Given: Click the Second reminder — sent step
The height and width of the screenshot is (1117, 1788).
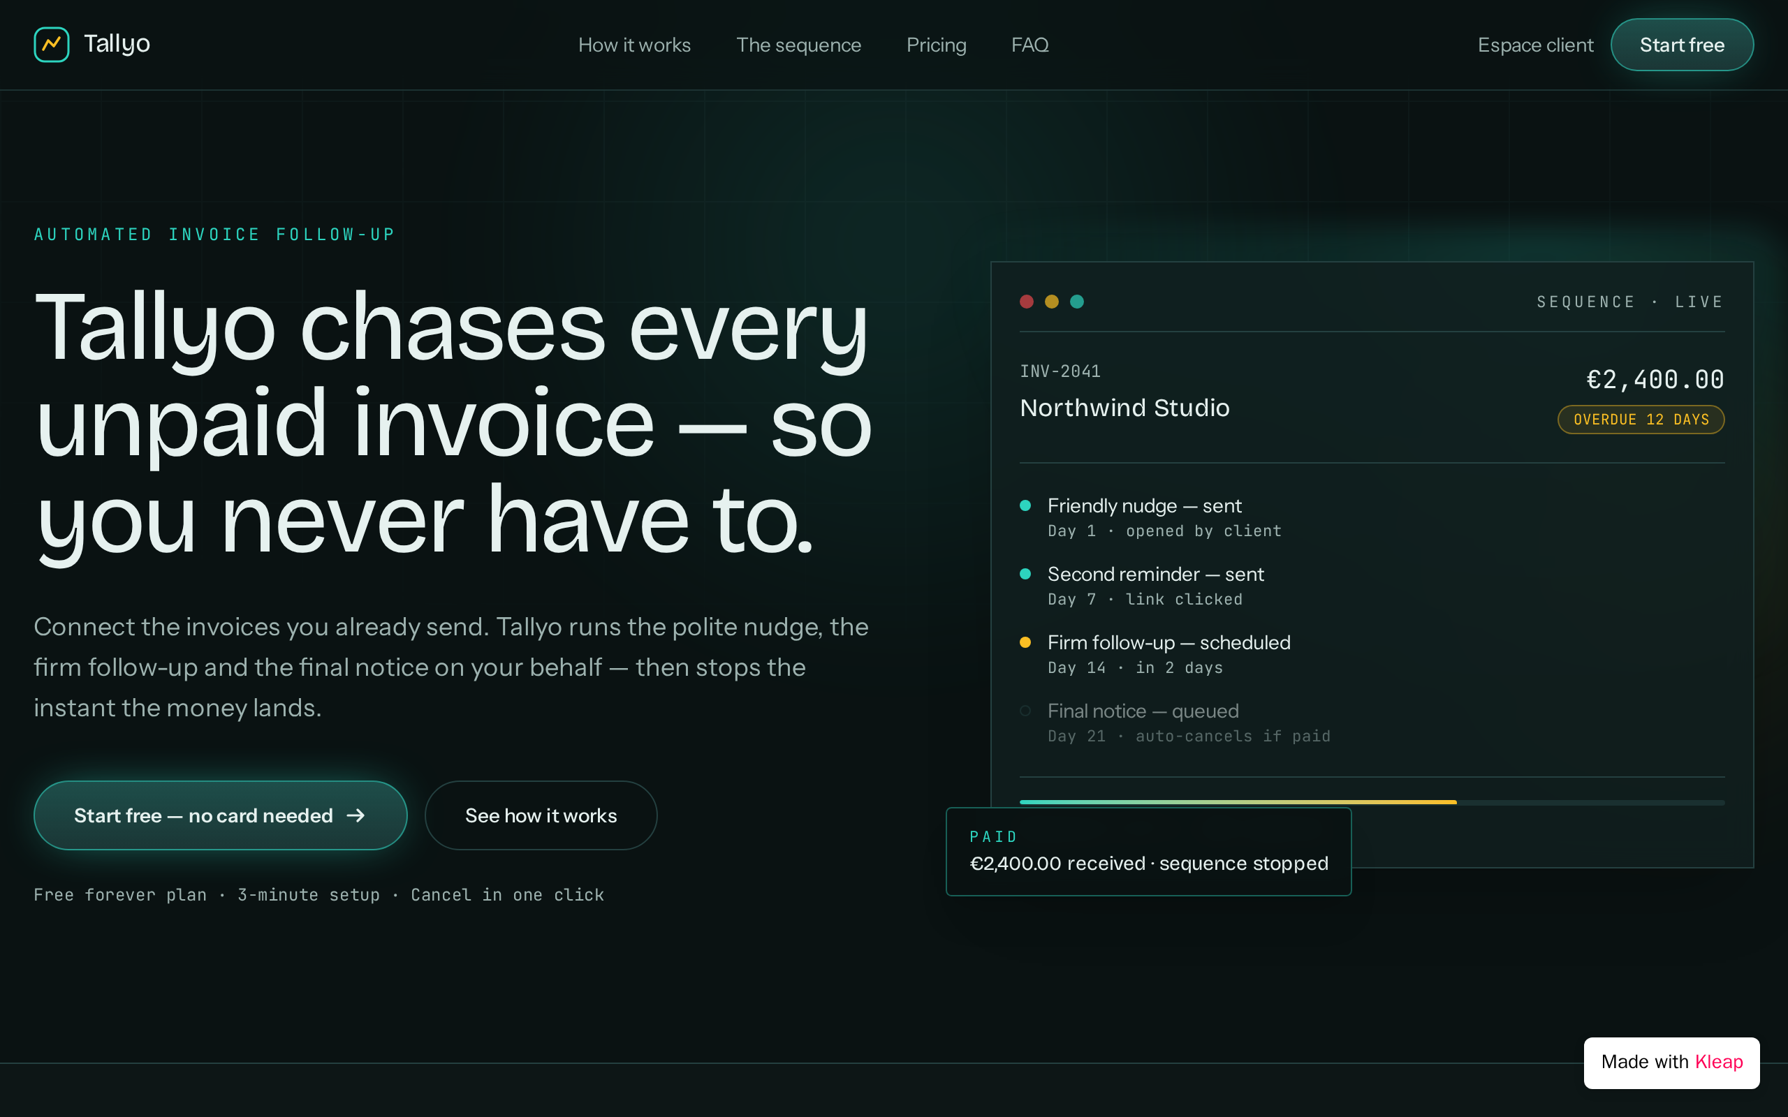Looking at the screenshot, I should (1155, 574).
